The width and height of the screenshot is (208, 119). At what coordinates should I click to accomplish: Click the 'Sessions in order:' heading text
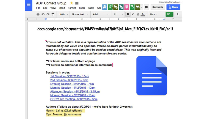tap(58, 73)
